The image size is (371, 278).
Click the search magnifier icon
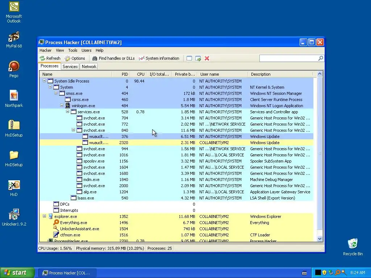point(321,58)
